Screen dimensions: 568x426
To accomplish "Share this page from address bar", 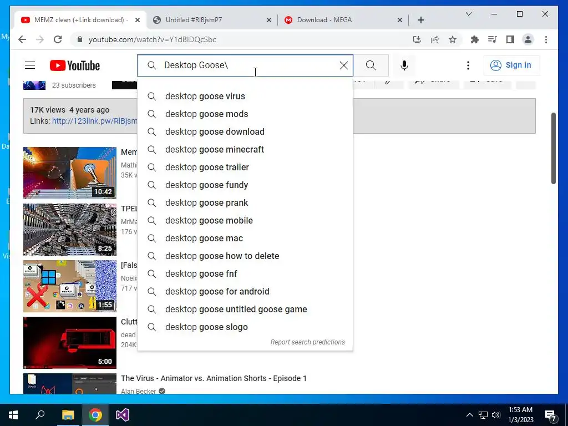I will (435, 39).
